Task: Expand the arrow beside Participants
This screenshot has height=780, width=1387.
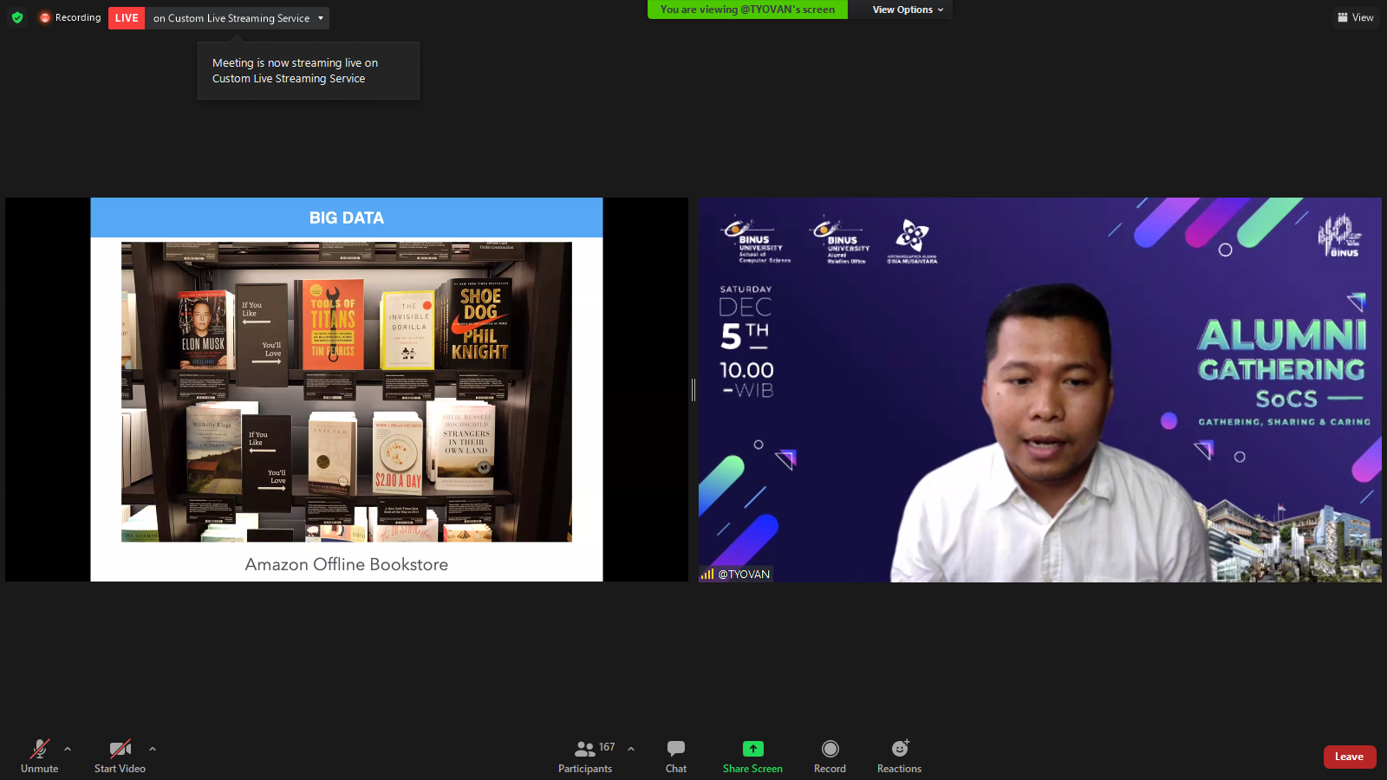Action: tap(631, 749)
